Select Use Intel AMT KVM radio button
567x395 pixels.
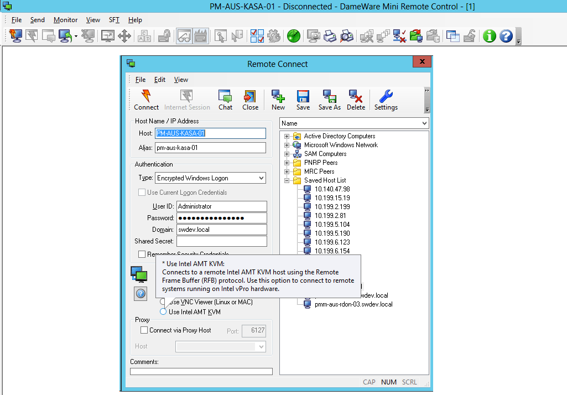[163, 311]
